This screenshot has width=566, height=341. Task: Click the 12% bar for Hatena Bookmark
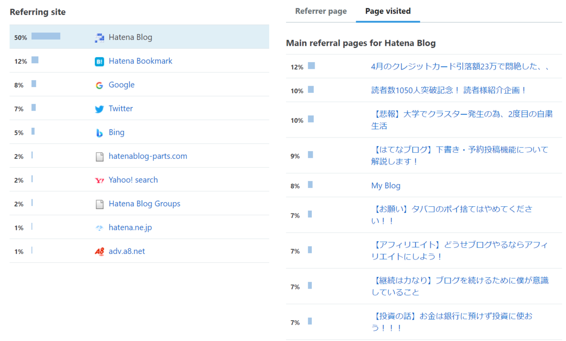pos(35,60)
